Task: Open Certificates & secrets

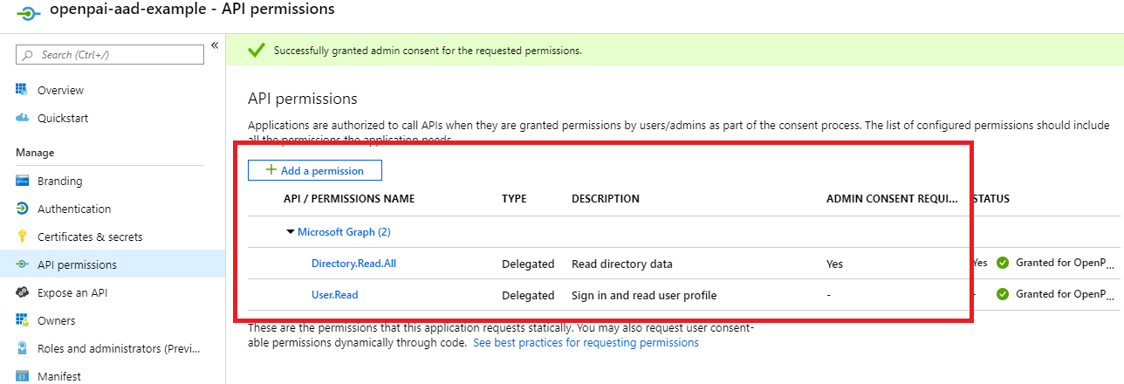Action: (x=90, y=237)
